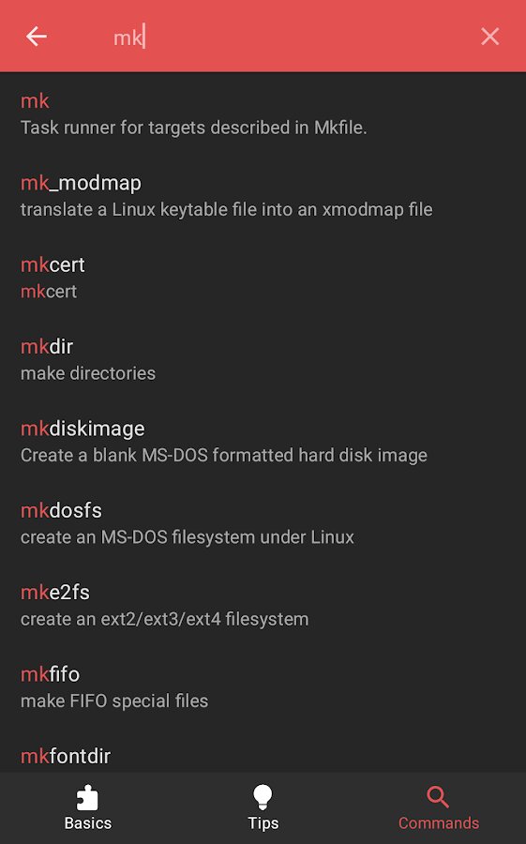The width and height of the screenshot is (526, 844).
Task: Choose mkdir make directories
Action: pos(263,359)
